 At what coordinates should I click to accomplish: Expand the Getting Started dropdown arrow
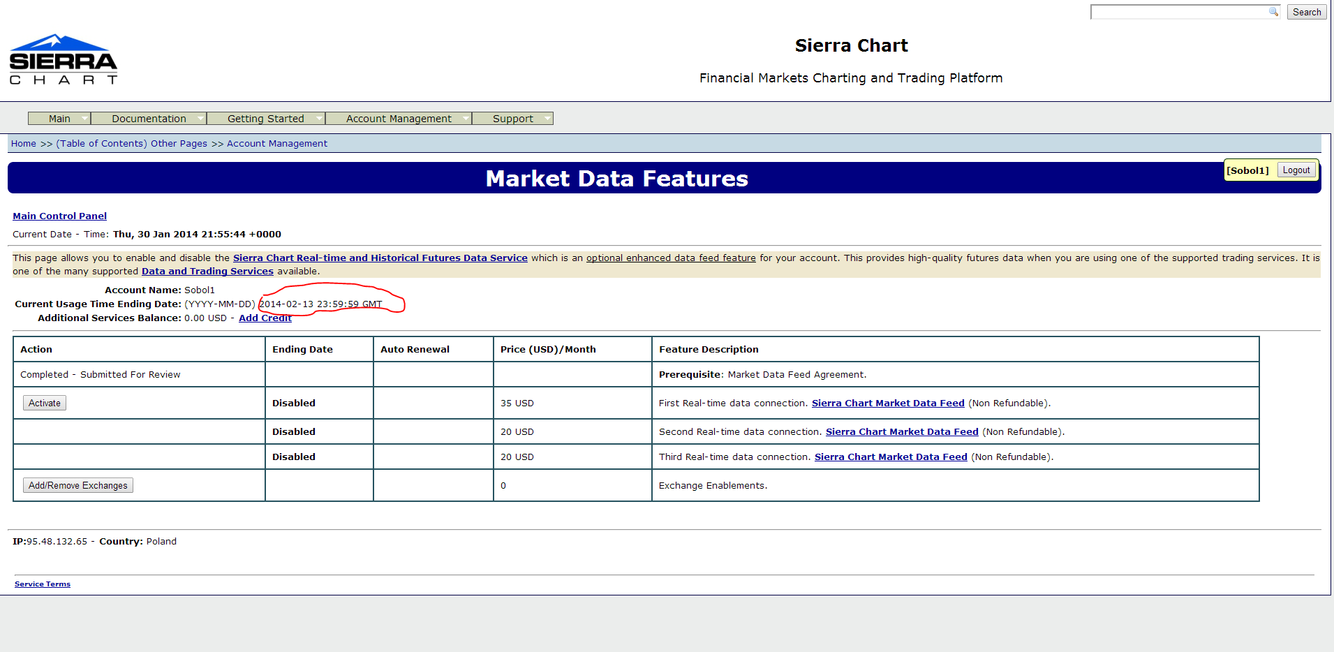(319, 119)
